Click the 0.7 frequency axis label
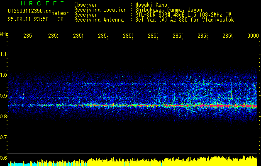Viewport: 261px width, 166px height. [3, 137]
